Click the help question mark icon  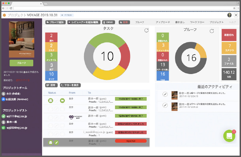[x=229, y=15]
